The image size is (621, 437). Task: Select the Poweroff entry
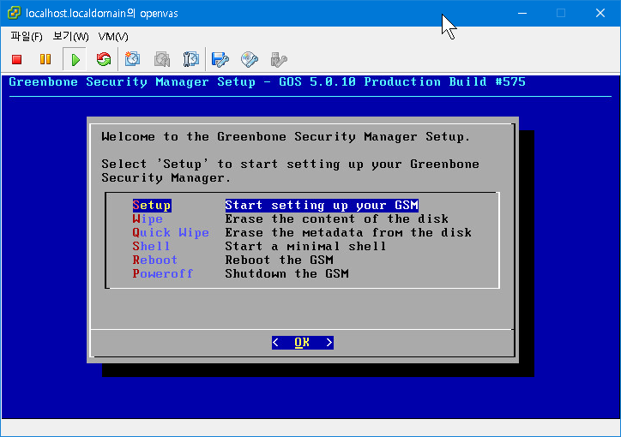(162, 273)
